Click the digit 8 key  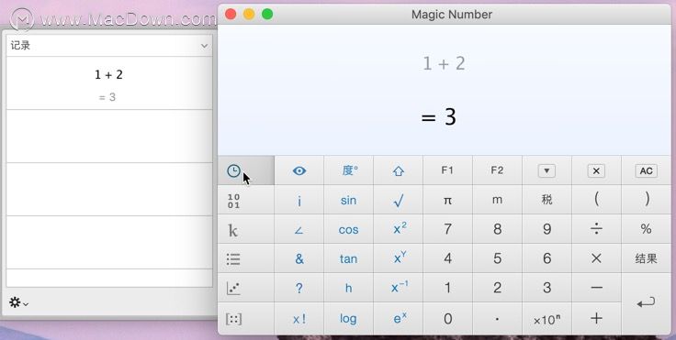[x=497, y=229]
